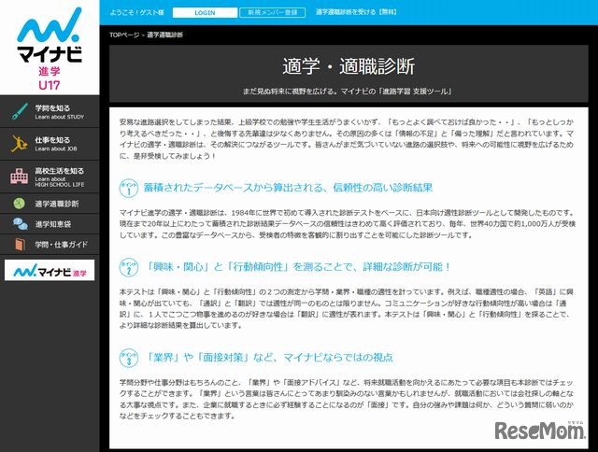Select 学問・仕事ガイド in sidebar

click(x=50, y=245)
